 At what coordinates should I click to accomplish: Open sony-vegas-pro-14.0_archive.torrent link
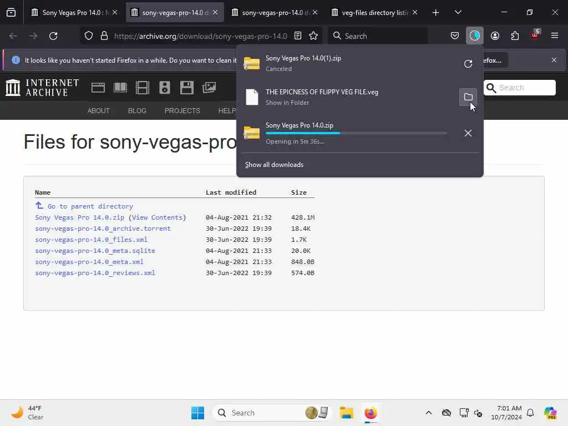(x=103, y=229)
